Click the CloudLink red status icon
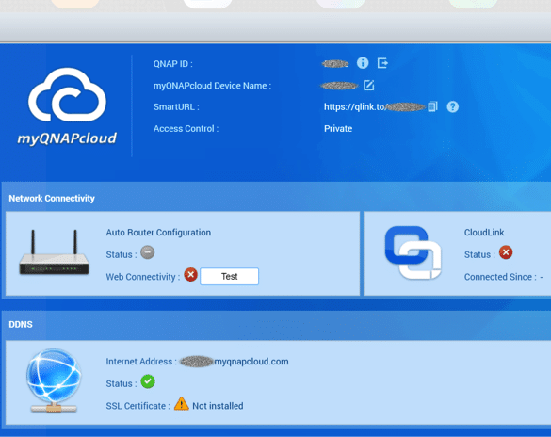 tap(506, 252)
